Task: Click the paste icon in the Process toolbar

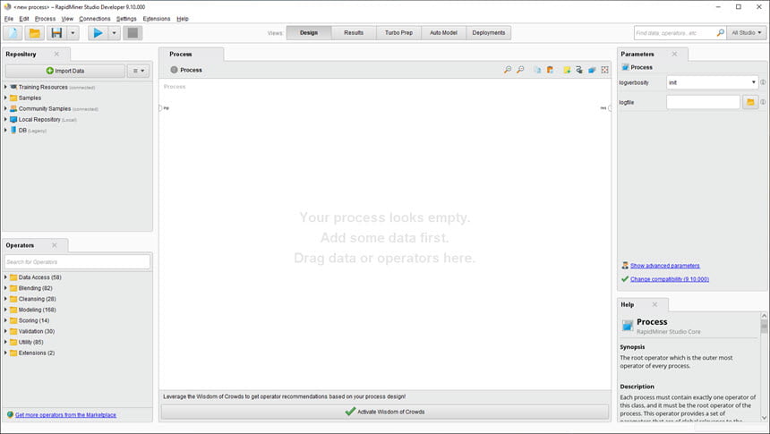Action: 550,70
